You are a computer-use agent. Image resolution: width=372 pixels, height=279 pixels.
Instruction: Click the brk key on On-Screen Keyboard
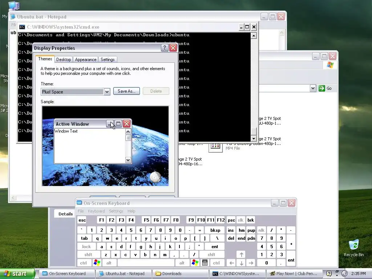tap(251, 220)
